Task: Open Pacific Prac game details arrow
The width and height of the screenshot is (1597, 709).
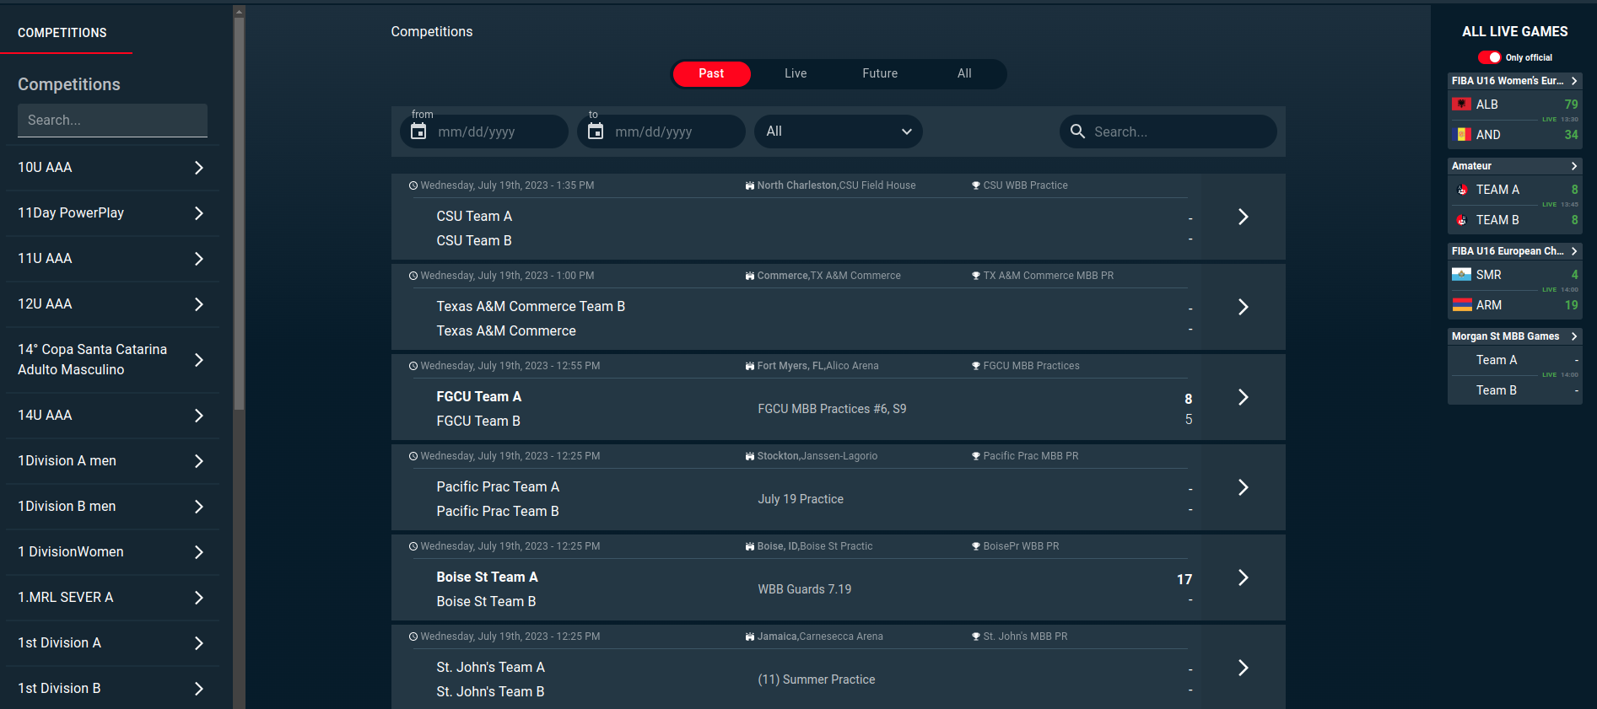Action: (1243, 487)
